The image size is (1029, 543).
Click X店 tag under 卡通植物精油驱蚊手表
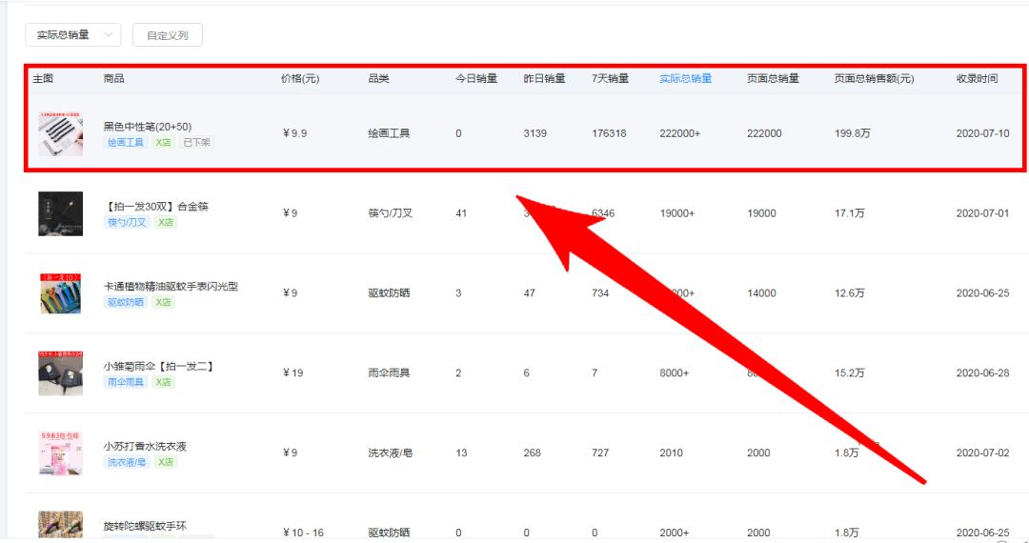pos(164,302)
